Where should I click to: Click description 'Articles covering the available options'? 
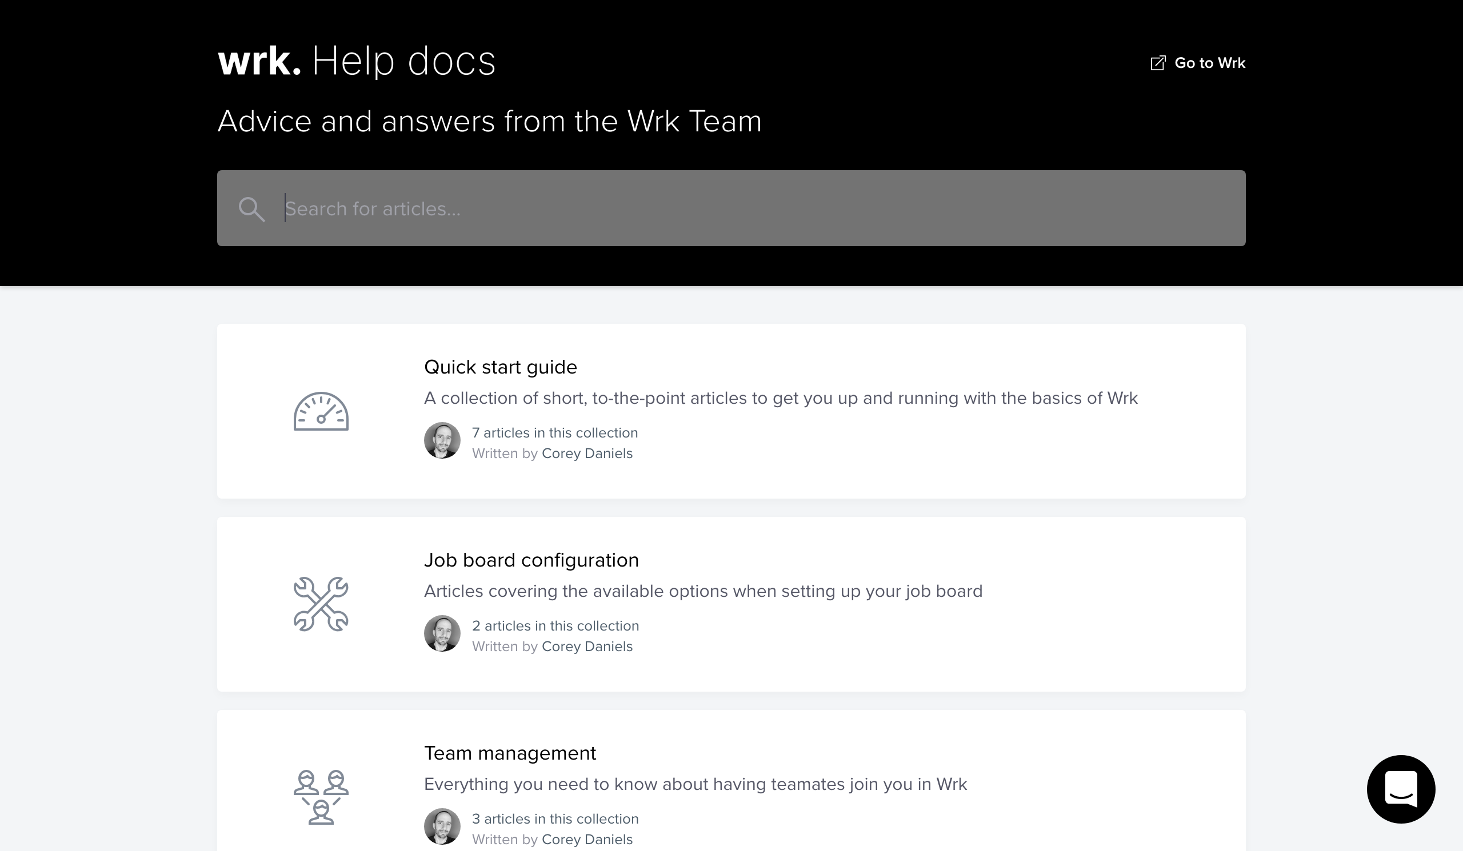tap(703, 592)
